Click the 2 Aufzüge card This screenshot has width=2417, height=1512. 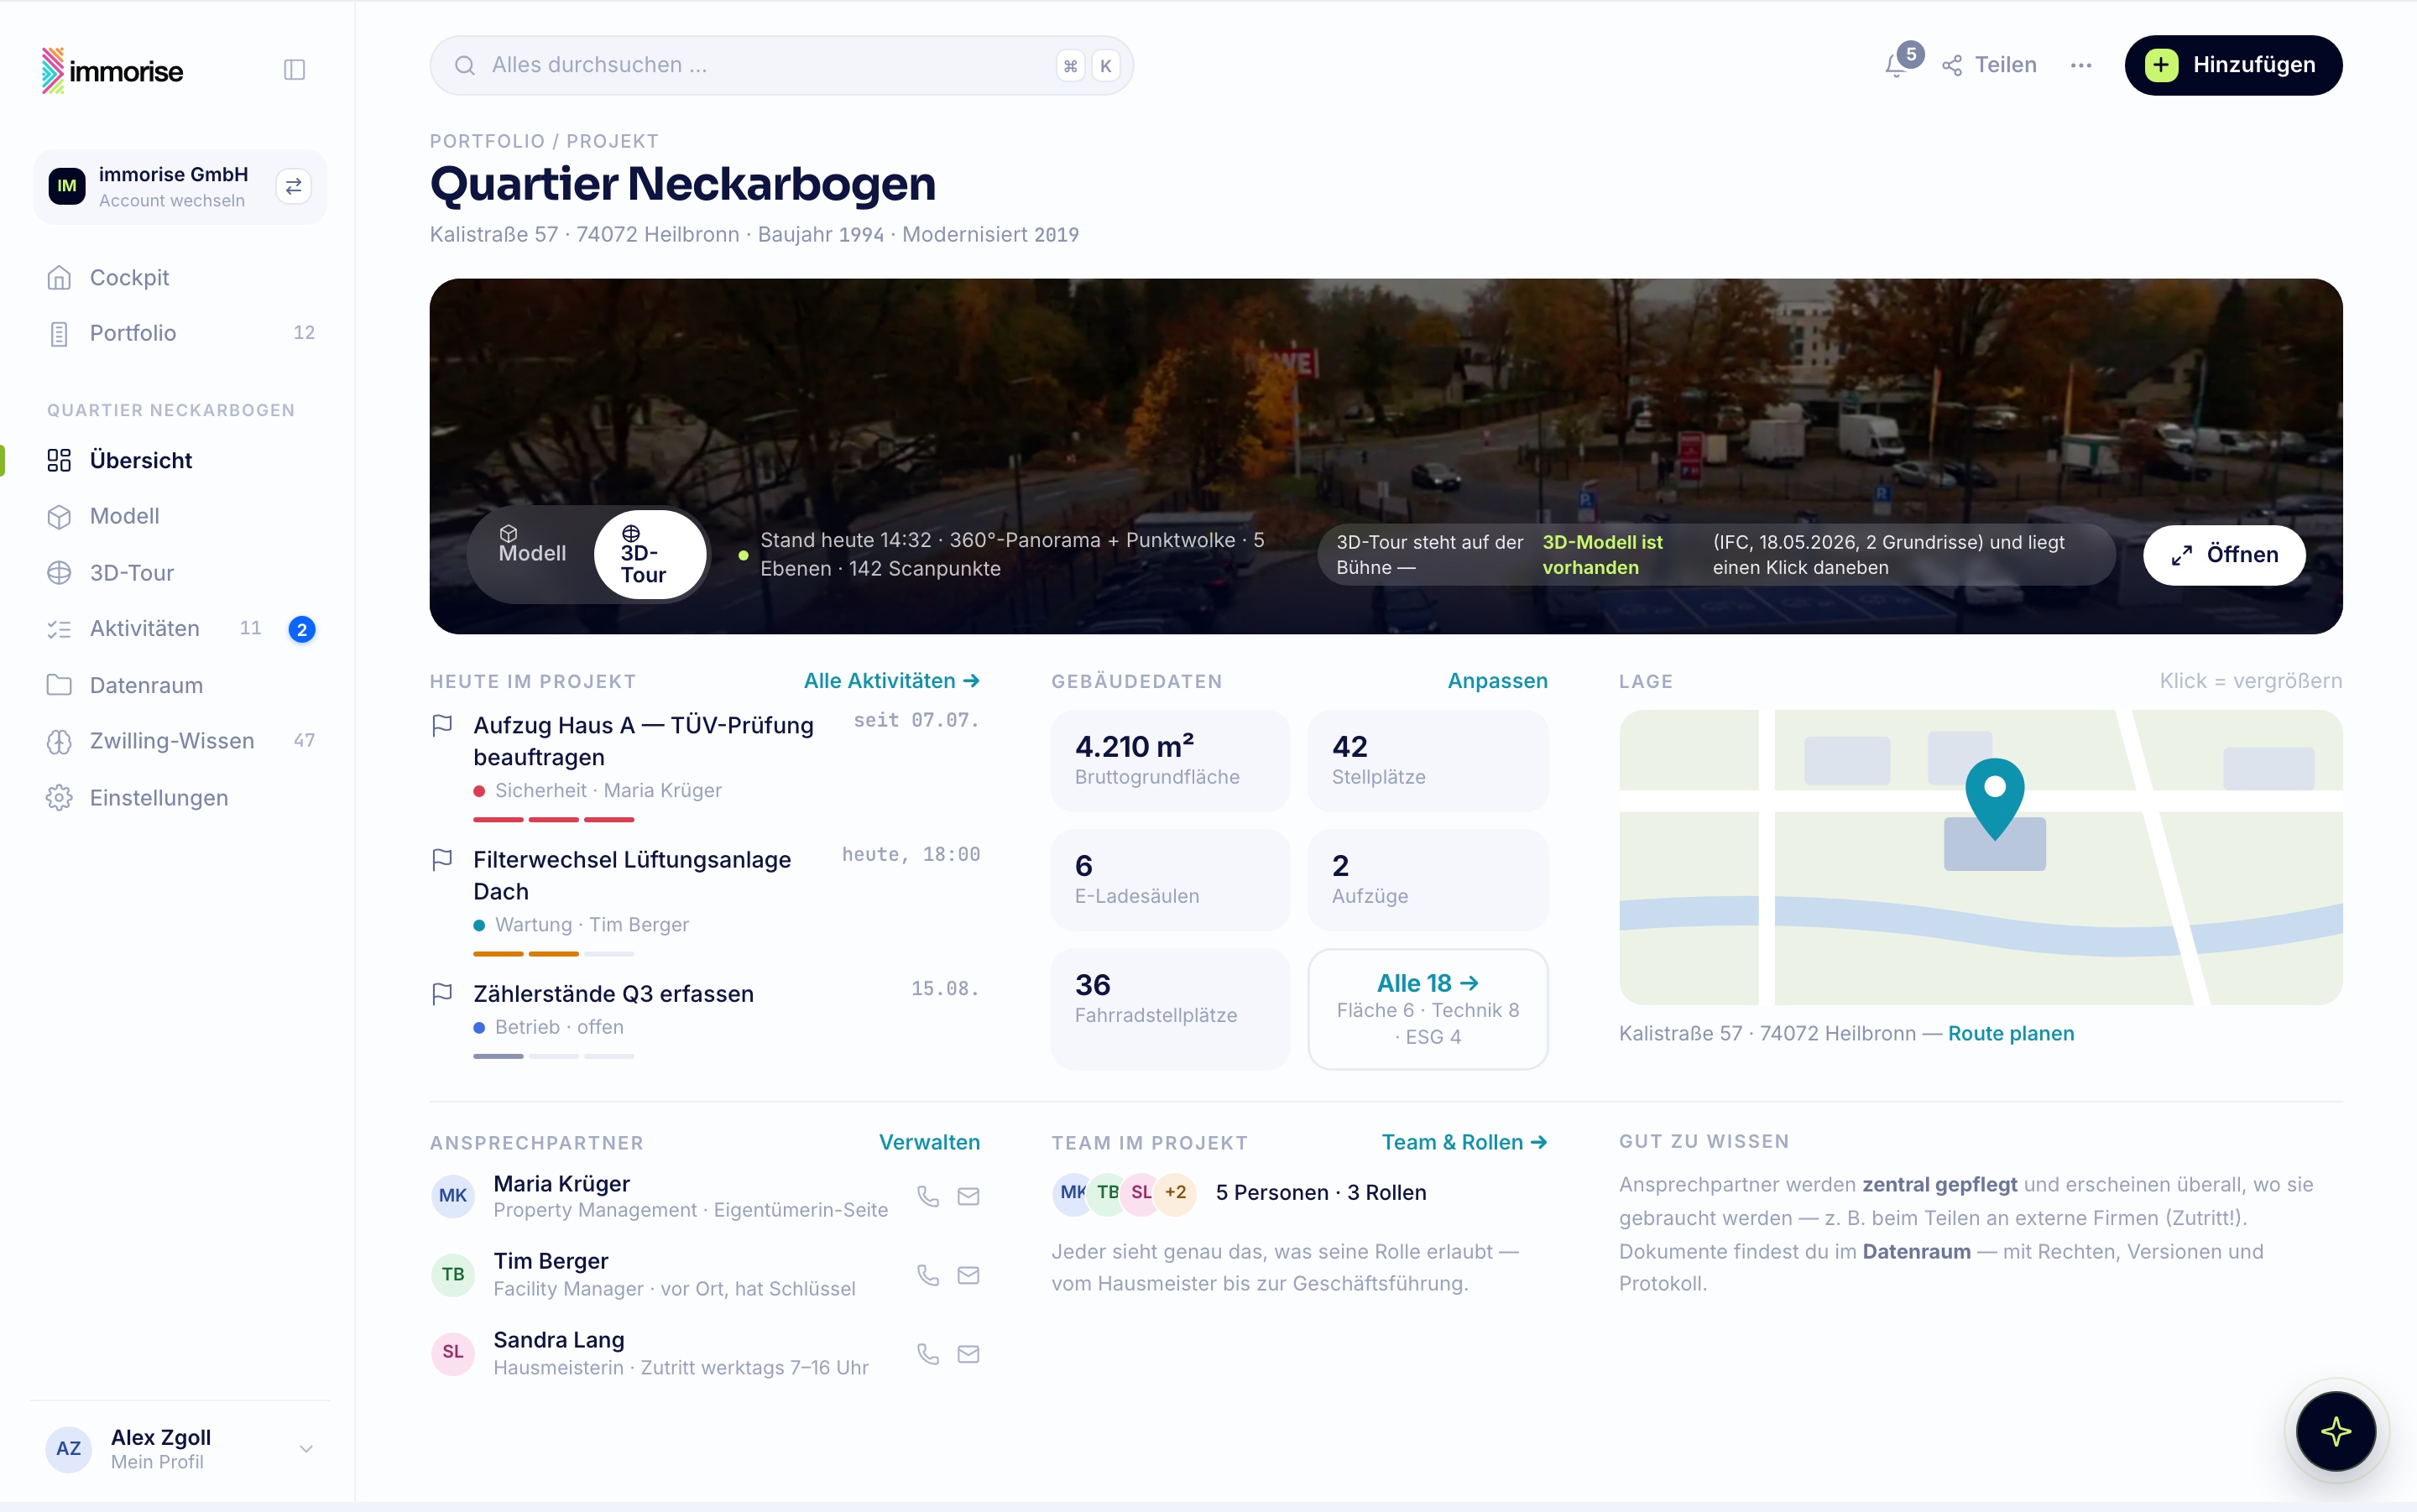click(x=1427, y=880)
